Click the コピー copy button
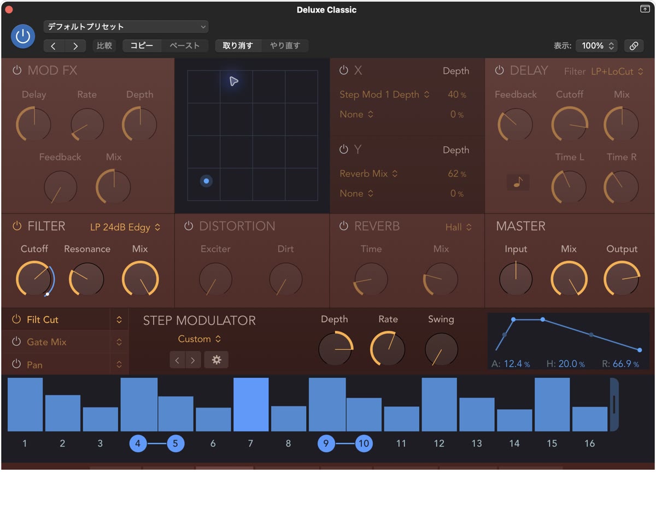This screenshot has width=656, height=508. point(142,46)
